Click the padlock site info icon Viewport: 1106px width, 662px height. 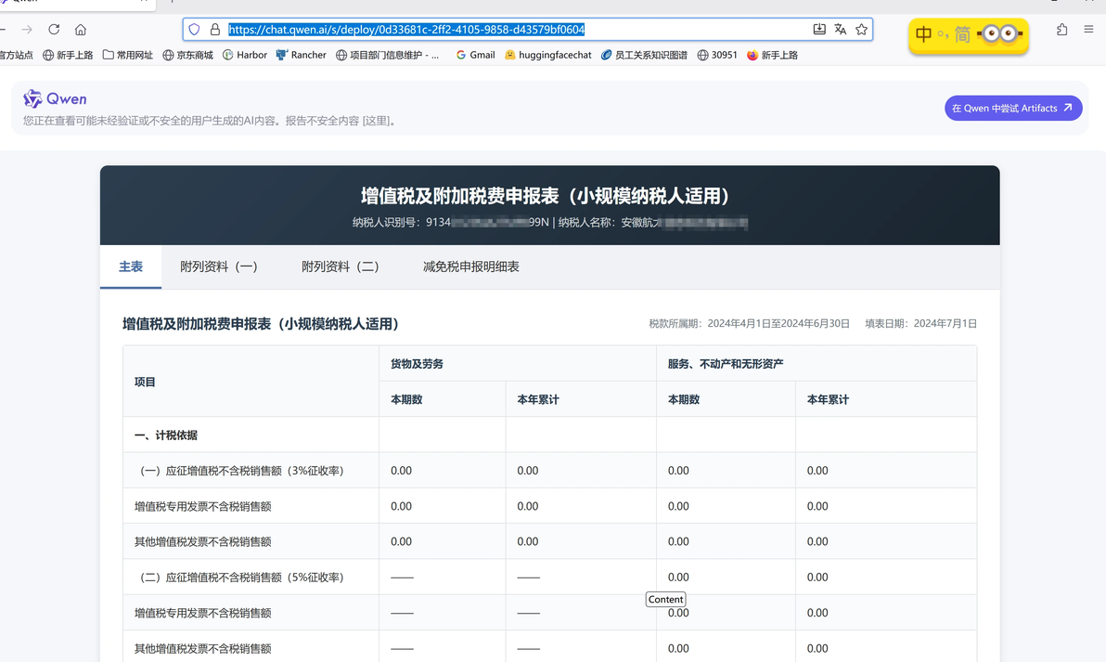[215, 30]
